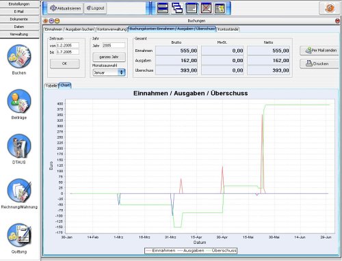Click the 'von' date input field
342x261 pixels.
(68, 45)
